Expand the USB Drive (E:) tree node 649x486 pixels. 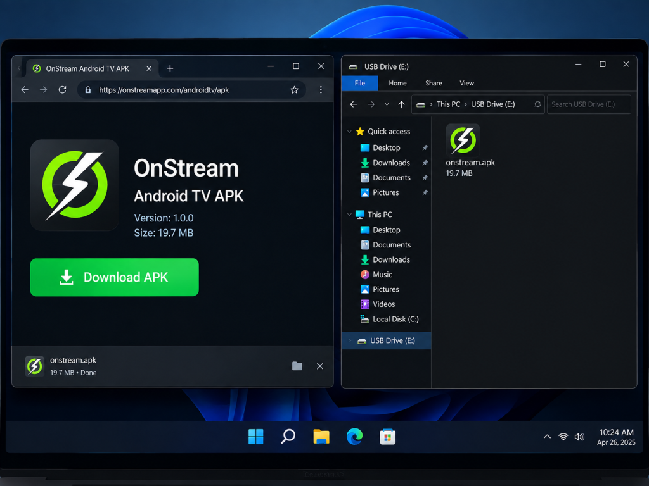click(350, 340)
